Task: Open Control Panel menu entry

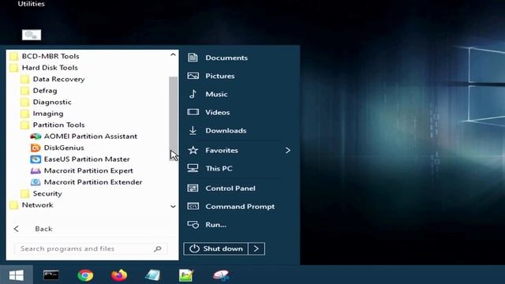Action: point(230,188)
